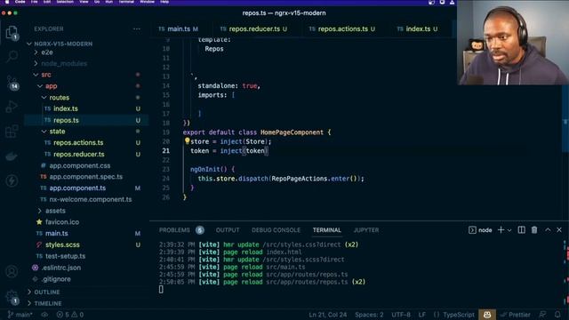Switch to the repos.actions.ts editor tab
This screenshot has width=569, height=320.
click(x=342, y=28)
